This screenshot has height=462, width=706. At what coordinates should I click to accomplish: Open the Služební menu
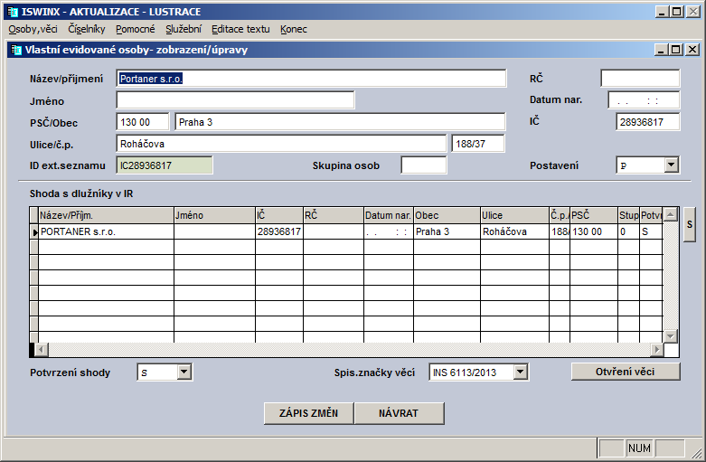click(184, 29)
